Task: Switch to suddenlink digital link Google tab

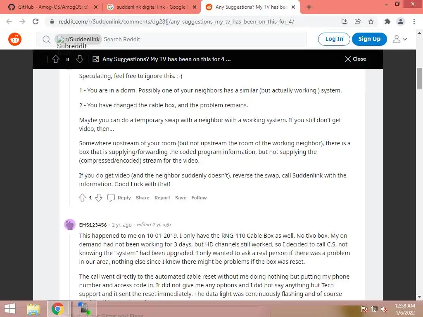Action: pyautogui.click(x=151, y=7)
